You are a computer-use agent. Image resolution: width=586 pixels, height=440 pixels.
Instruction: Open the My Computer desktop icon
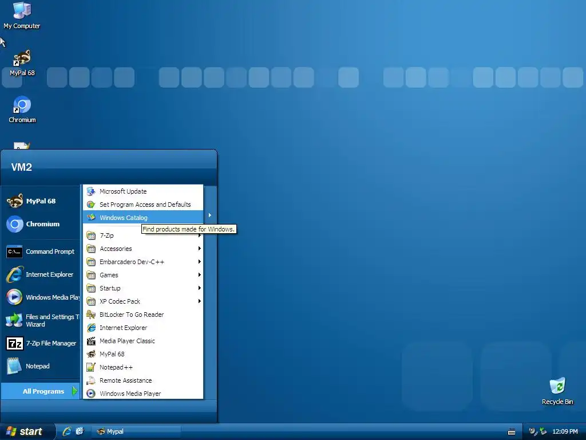(x=22, y=15)
